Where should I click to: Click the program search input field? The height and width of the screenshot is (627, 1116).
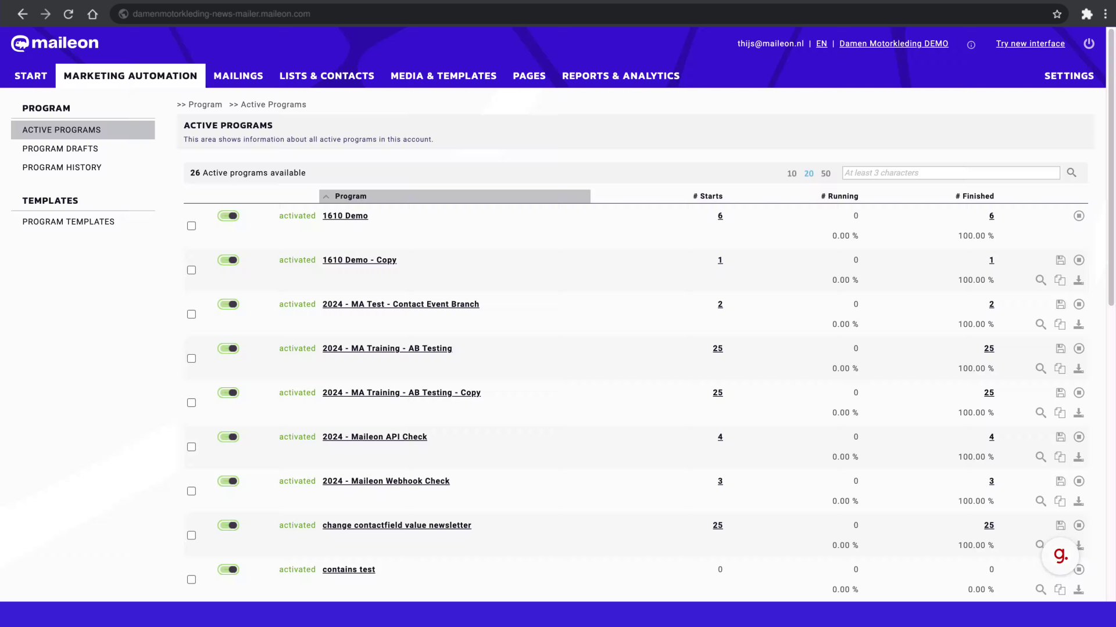point(951,173)
